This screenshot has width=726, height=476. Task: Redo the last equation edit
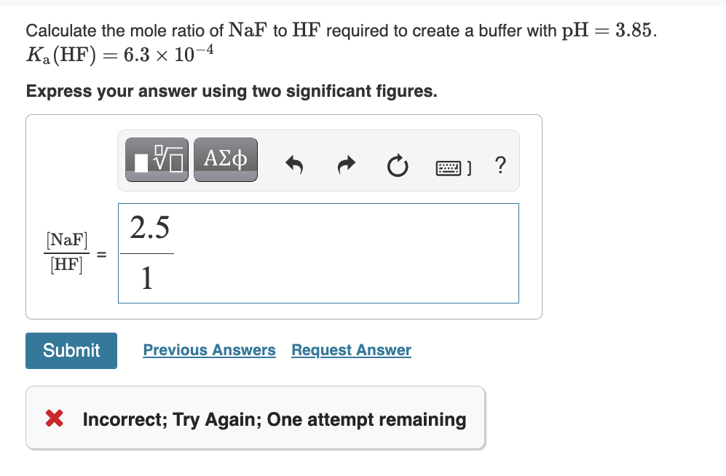pyautogui.click(x=345, y=165)
